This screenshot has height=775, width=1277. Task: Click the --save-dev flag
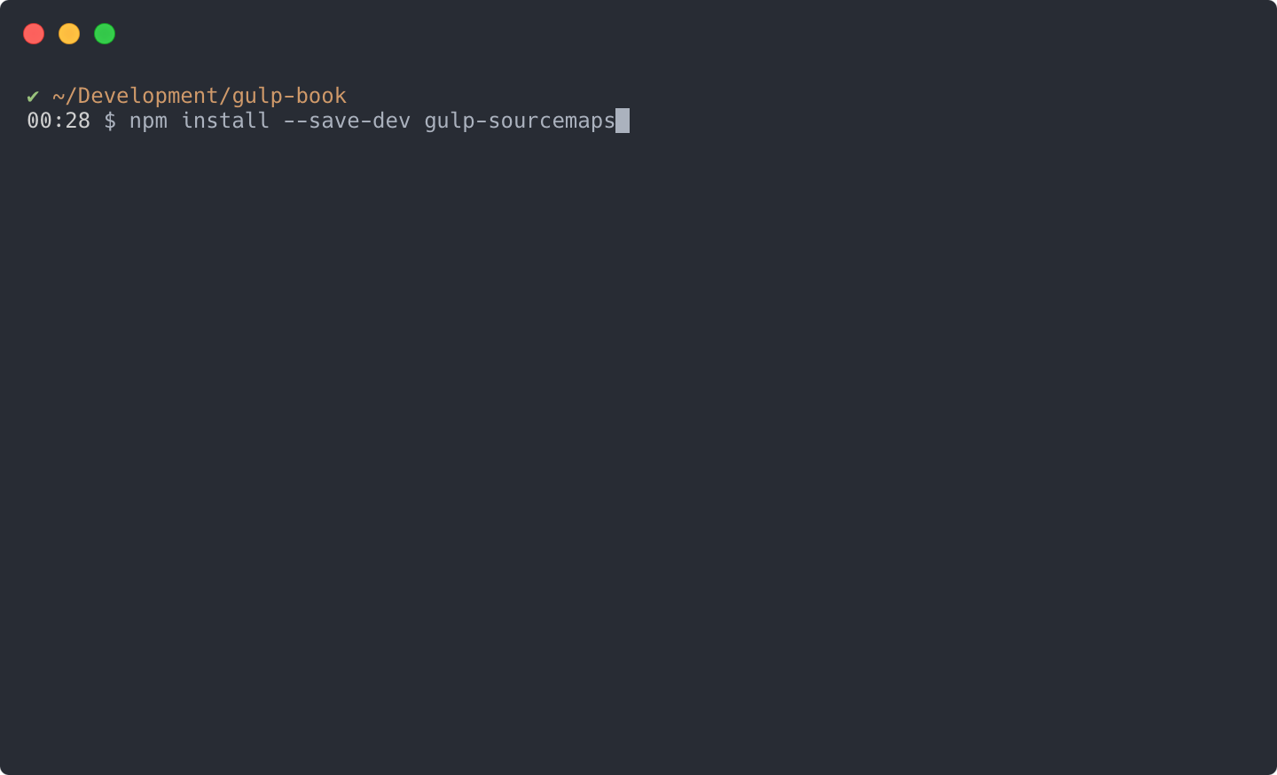(347, 121)
